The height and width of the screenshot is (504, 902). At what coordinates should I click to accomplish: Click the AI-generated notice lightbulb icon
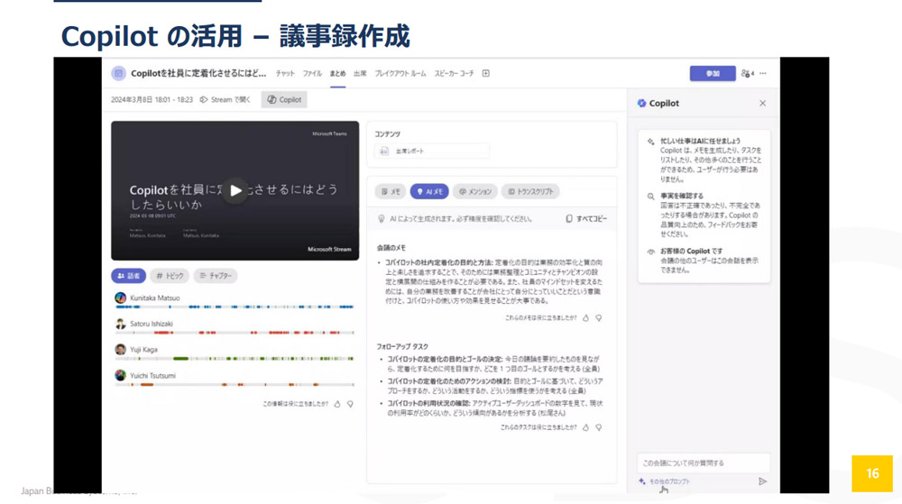381,219
